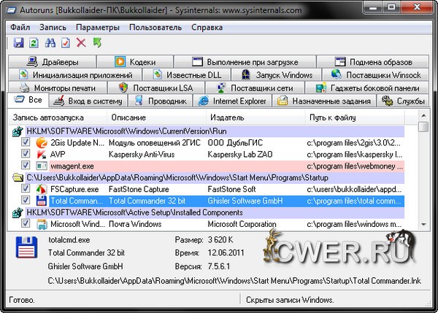
Task: Disable the FSCapture.exe startup entry
Action: click(x=26, y=189)
